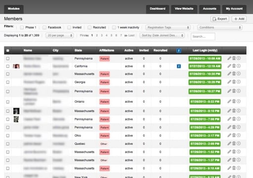This screenshot has height=178, width=253.
Task: Add a new member
Action: pos(239,19)
